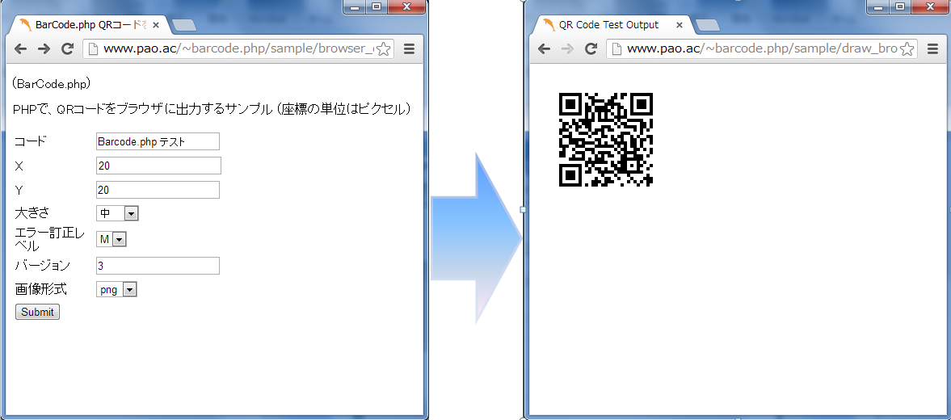The image size is (951, 420).
Task: Click the 画像形式 label
Action: tap(40, 290)
